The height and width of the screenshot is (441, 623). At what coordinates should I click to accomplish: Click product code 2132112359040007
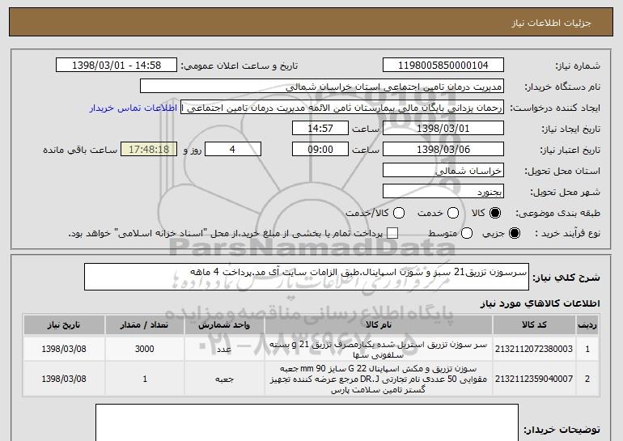tap(534, 379)
